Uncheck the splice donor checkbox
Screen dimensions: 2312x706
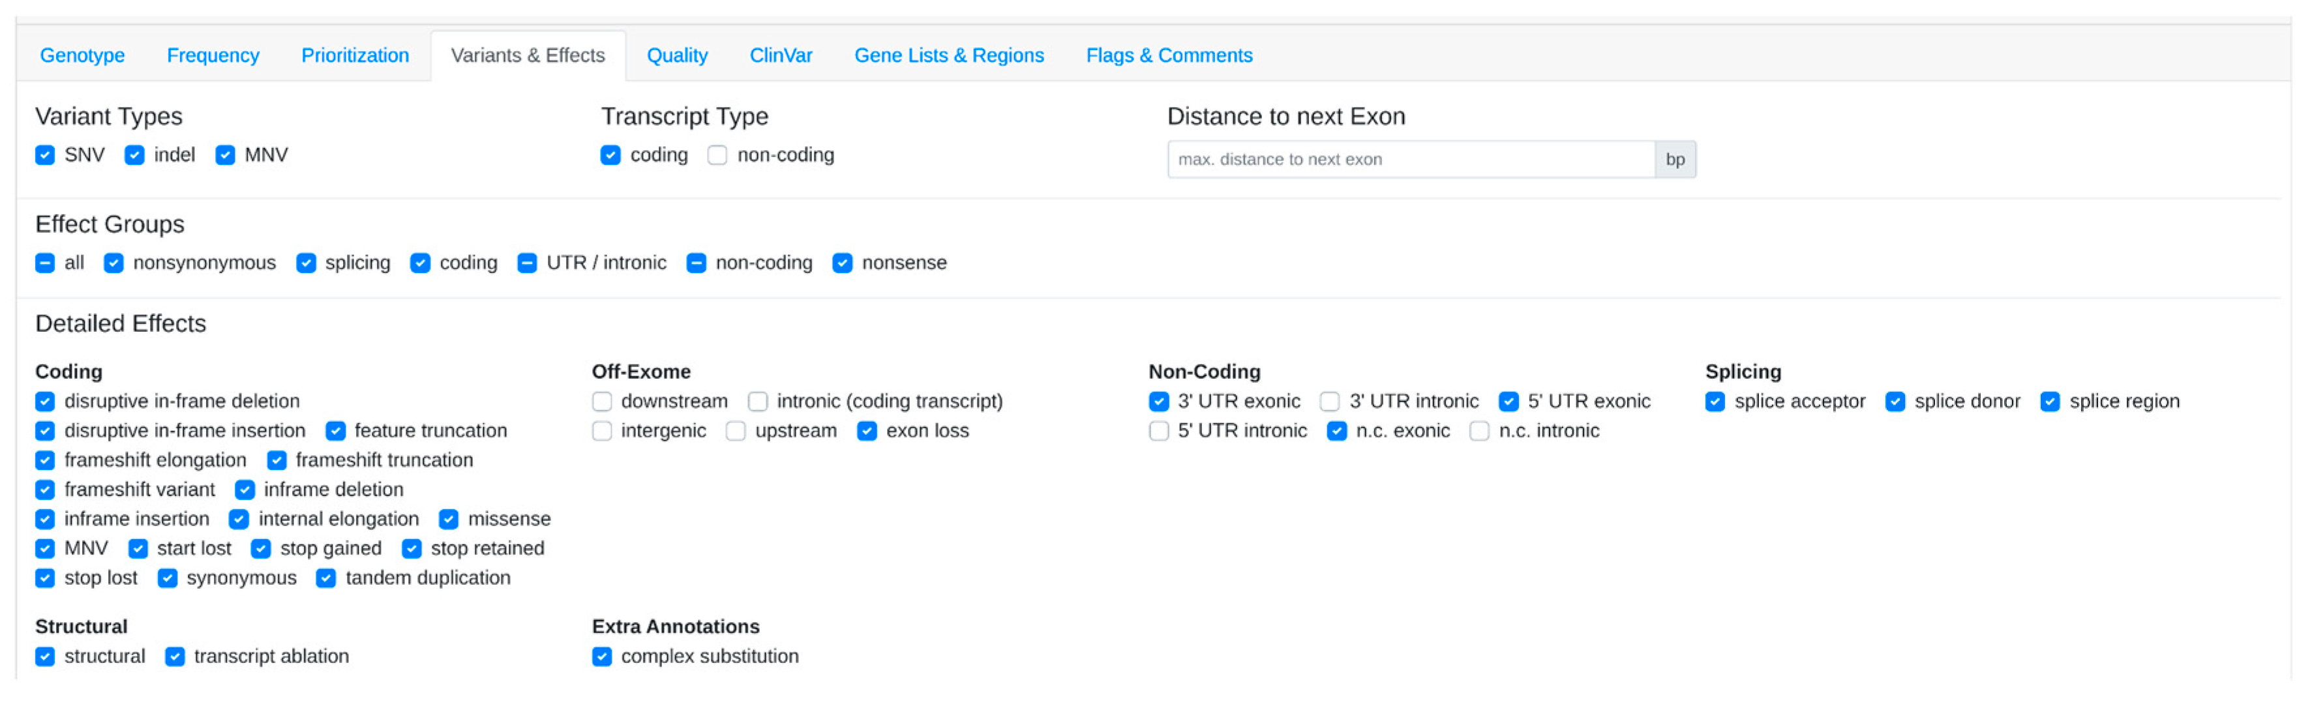click(x=1895, y=402)
